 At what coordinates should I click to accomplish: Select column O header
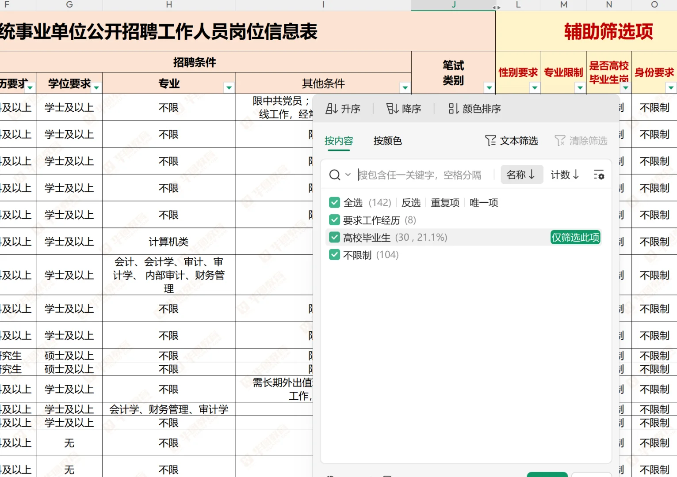point(654,5)
